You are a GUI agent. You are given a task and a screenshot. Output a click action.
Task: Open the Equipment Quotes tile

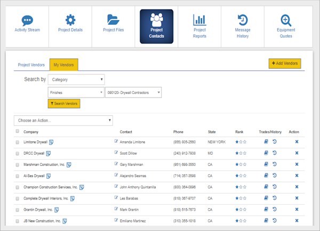tap(286, 27)
